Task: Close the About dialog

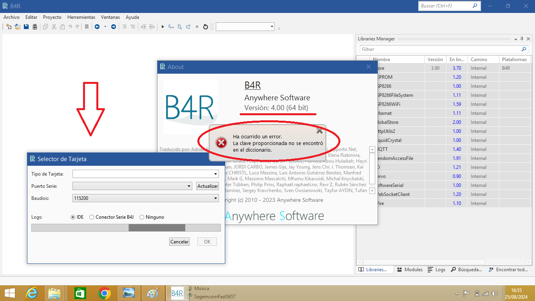Action: point(369,67)
